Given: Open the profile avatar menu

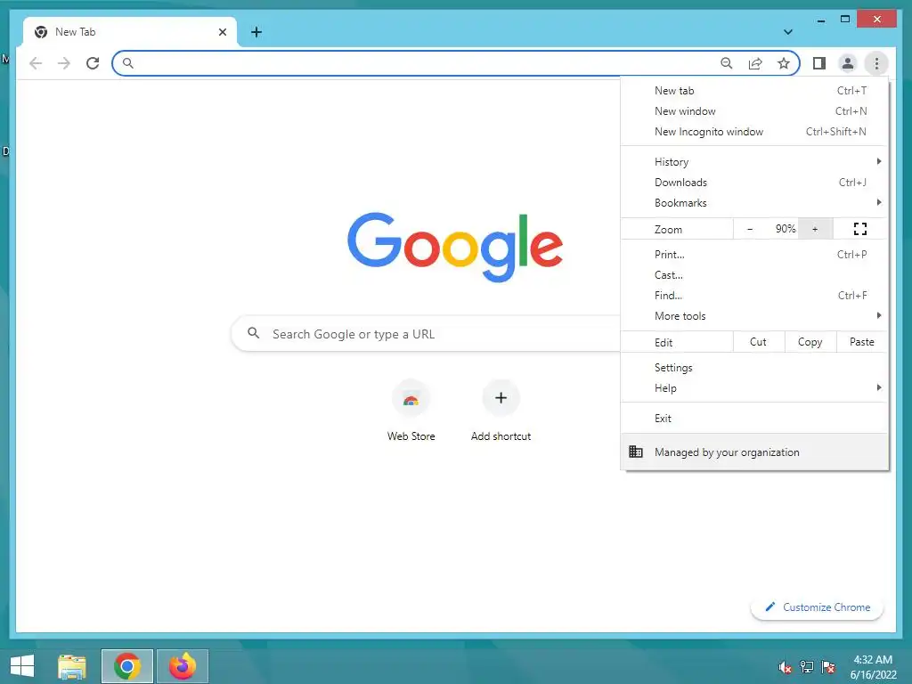Looking at the screenshot, I should 848,63.
